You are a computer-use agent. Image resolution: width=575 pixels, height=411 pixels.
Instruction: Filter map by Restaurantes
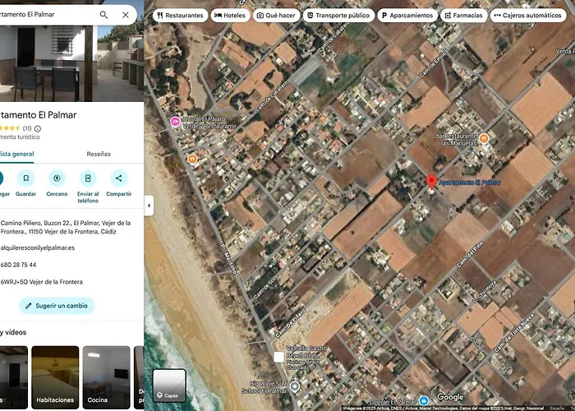(x=180, y=16)
